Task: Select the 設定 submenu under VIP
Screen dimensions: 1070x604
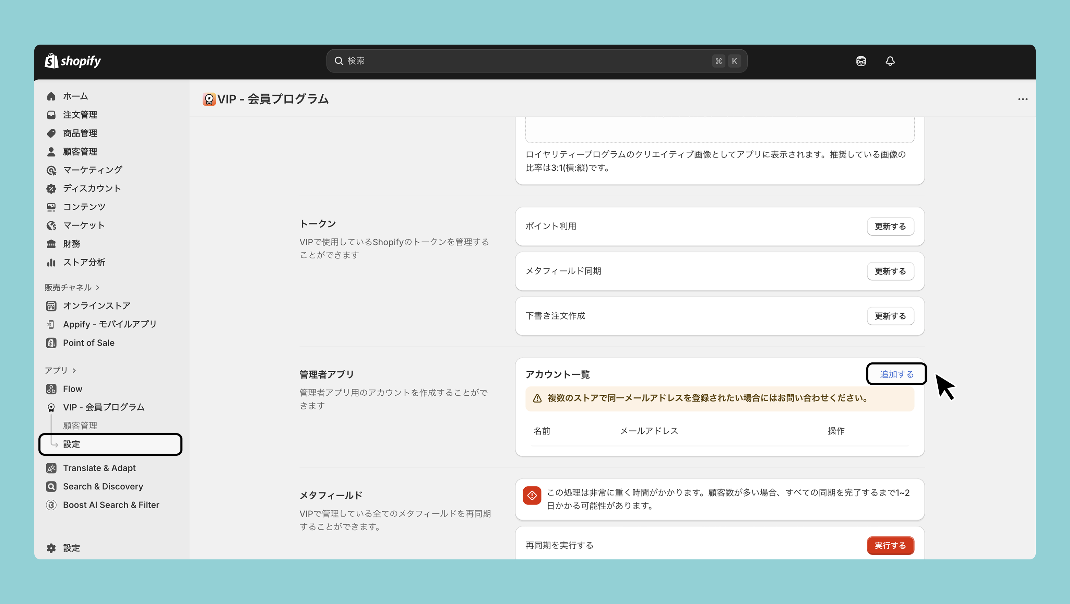Action: point(71,444)
